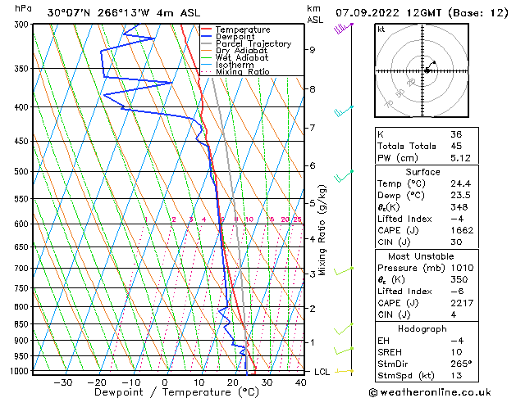The image size is (516, 398).
Task: Click the 'hPa' unit label
Action: (x=23, y=9)
